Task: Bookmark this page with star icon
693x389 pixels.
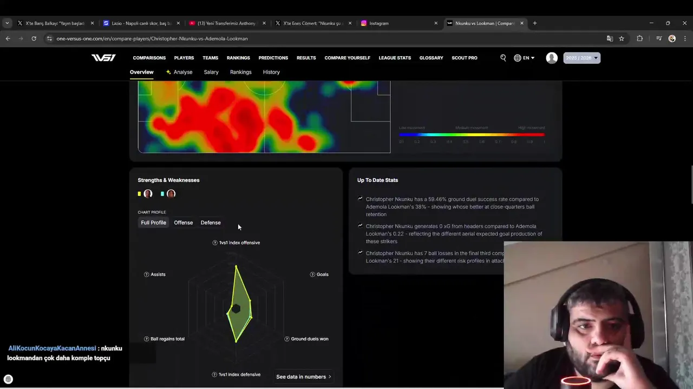Action: 622,38
